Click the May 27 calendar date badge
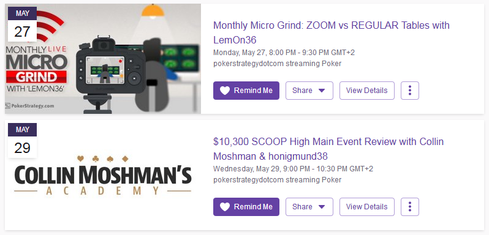This screenshot has height=235, width=489. (x=22, y=24)
